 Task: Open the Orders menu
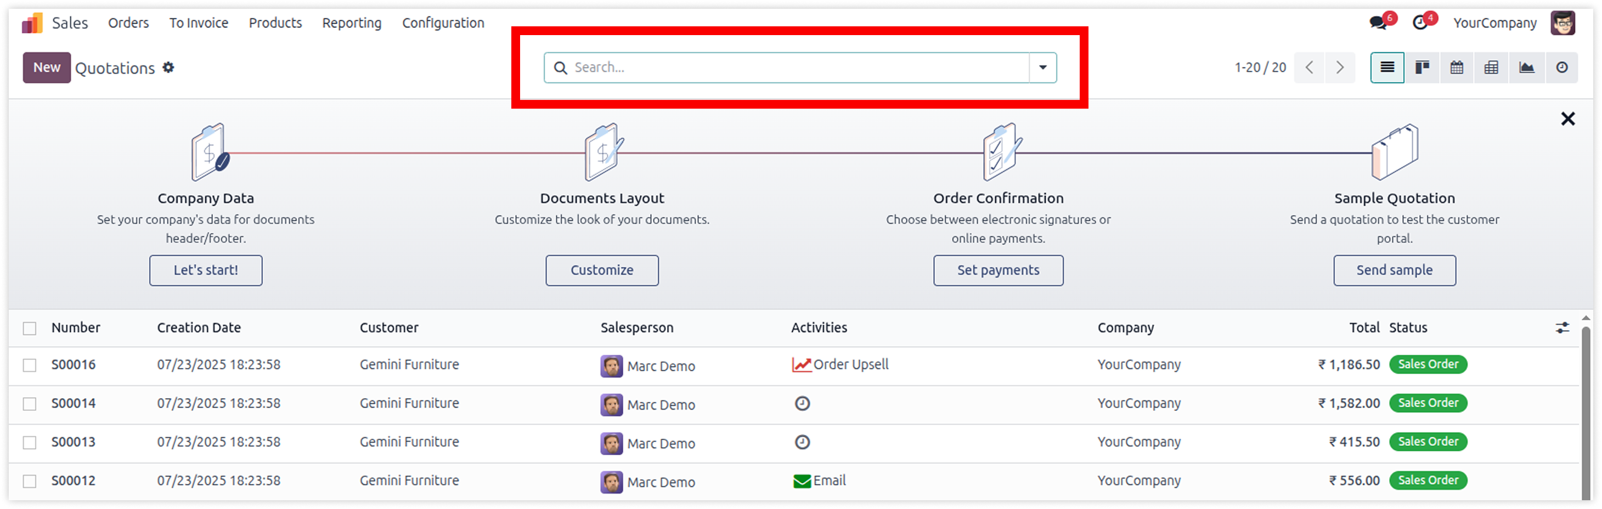pyautogui.click(x=128, y=23)
